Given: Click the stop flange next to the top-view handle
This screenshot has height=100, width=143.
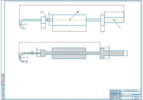Looking at the screenshot, I should click(103, 20).
